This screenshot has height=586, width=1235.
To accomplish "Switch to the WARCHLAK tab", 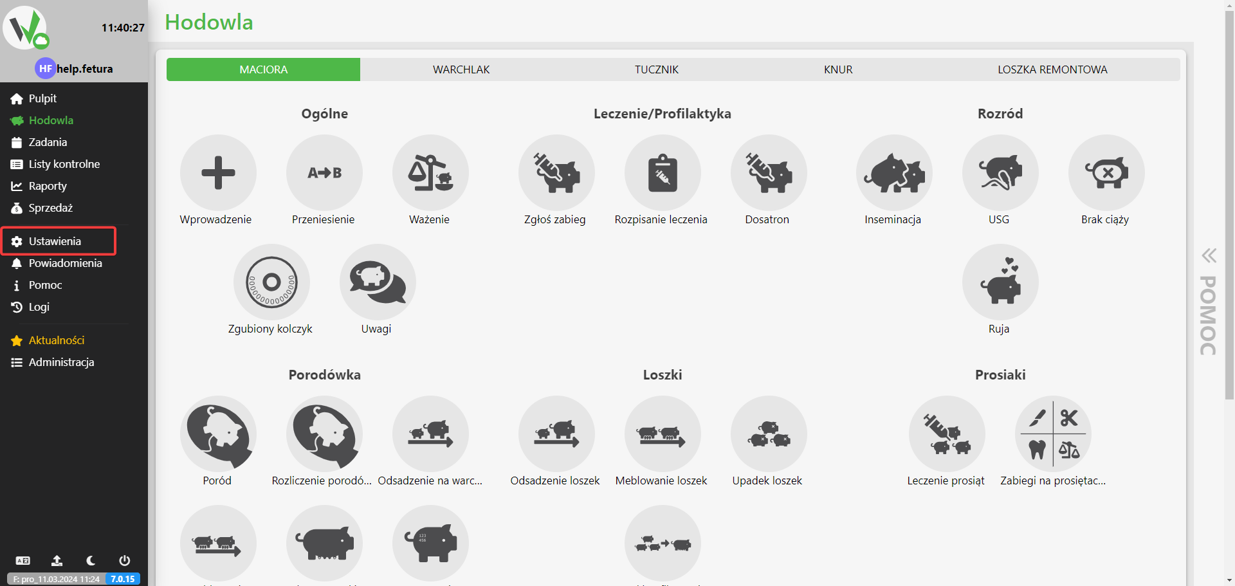I will pos(461,69).
